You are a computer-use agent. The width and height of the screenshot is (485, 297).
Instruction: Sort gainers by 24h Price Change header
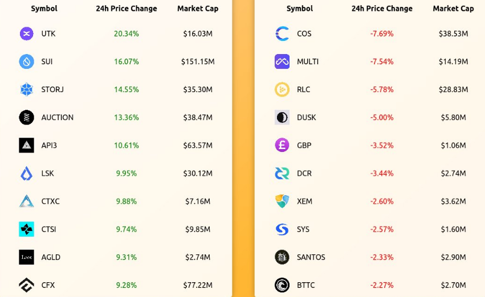[126, 9]
